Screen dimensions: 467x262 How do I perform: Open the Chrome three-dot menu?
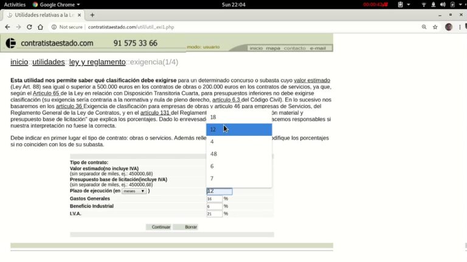(x=460, y=27)
